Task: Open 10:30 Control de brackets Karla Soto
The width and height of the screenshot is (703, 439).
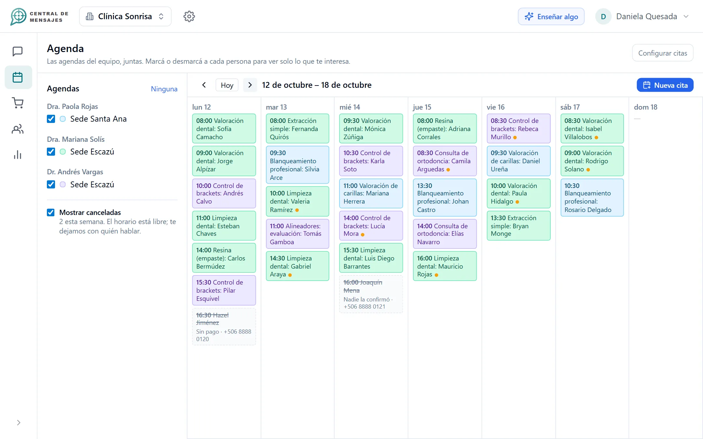Action: (x=371, y=161)
